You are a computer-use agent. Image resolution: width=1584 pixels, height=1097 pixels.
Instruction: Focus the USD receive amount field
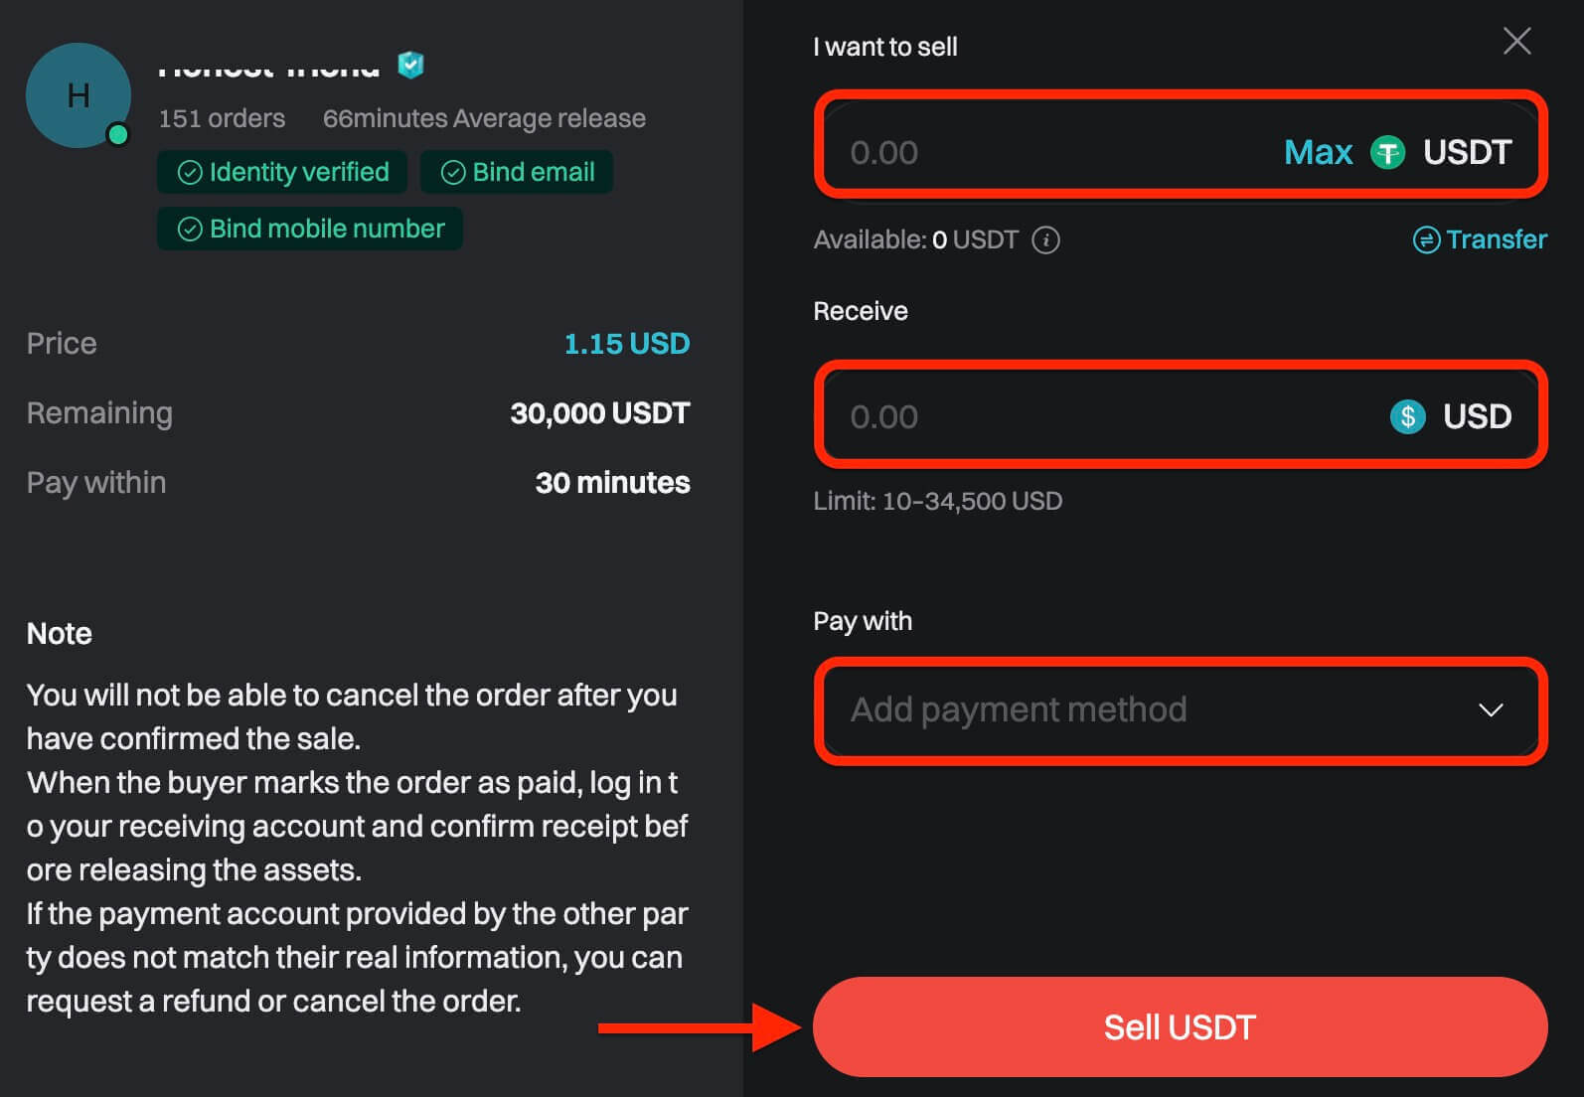pos(1093,416)
